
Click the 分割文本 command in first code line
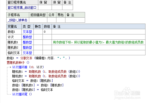[26, 58]
